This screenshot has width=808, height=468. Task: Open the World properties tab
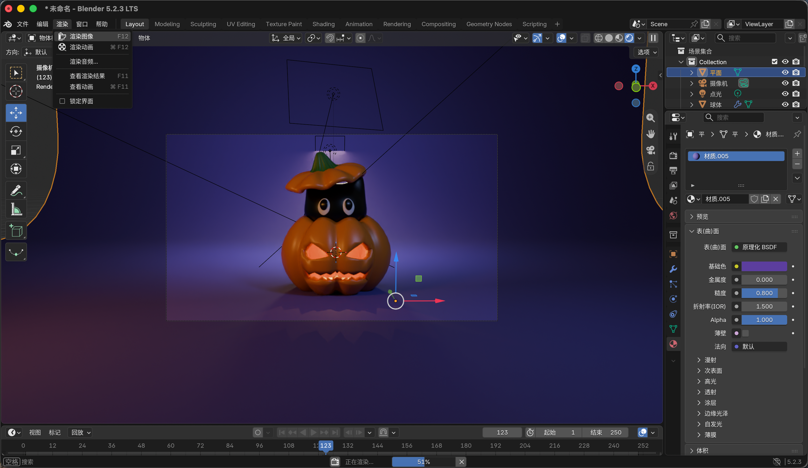click(x=673, y=215)
